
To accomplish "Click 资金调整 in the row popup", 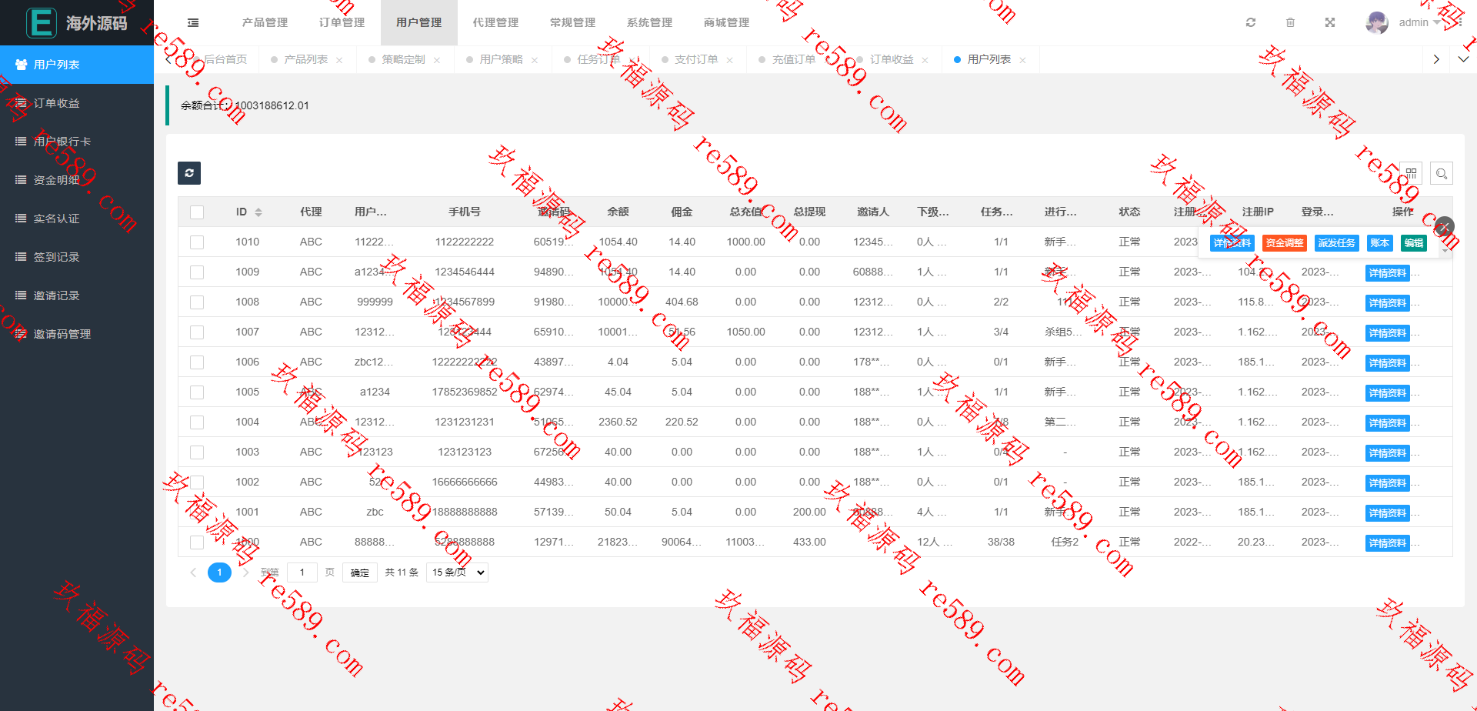I will (1285, 243).
